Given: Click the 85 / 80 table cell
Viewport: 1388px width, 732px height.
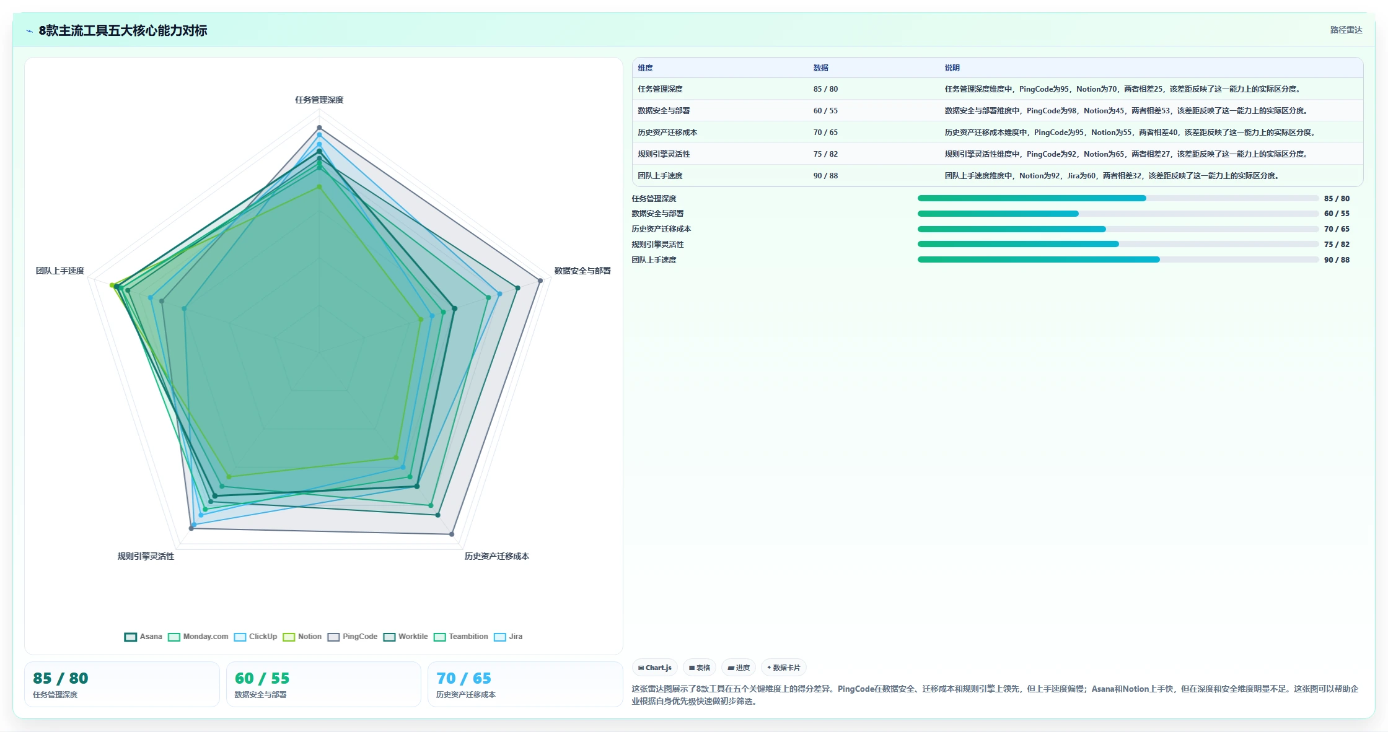Looking at the screenshot, I should pyautogui.click(x=825, y=89).
